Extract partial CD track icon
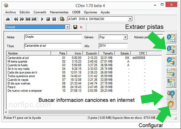 pyautogui.click(x=171, y=61)
